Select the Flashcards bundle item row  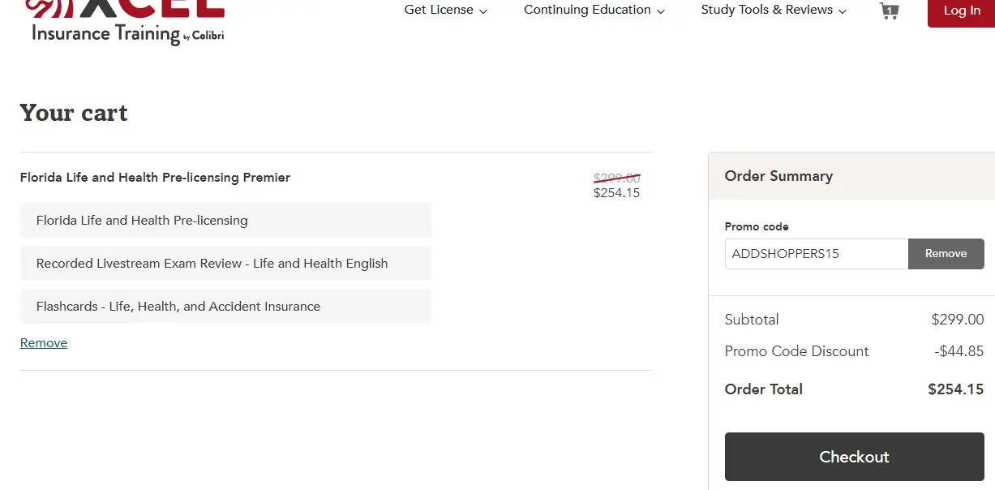225,307
